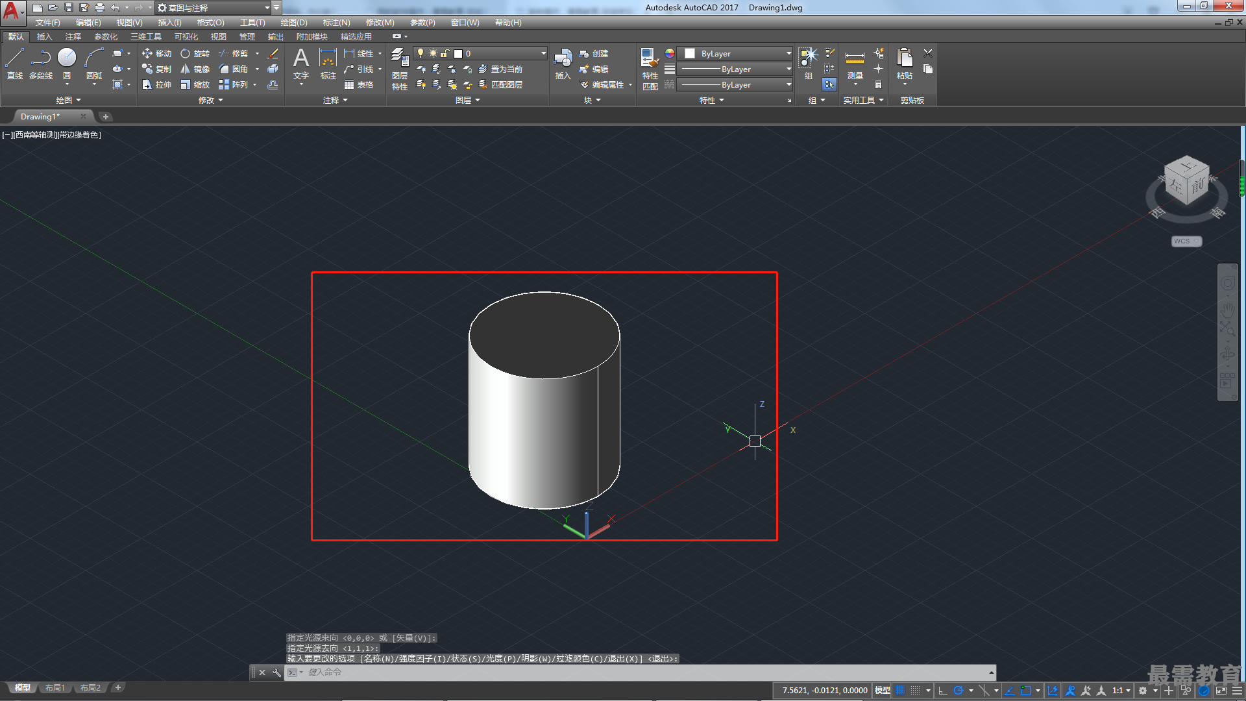Click 编辑属性 (Edit Attributes) button
The width and height of the screenshot is (1246, 701).
602,84
